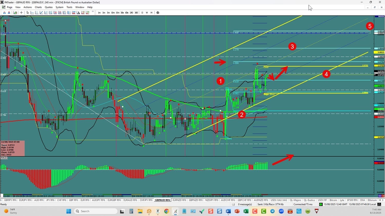This screenshot has height=216, width=385.
Task: Click the Task View taskbar icon
Action: [122, 211]
